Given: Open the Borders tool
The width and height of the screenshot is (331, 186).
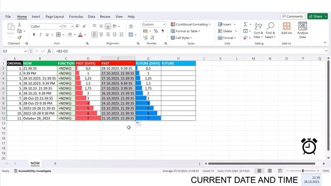Looking at the screenshot, I should pos(58,35).
